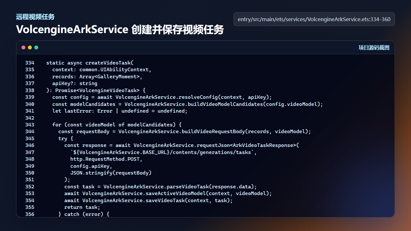Click the saveVideoTask await line

click(x=148, y=201)
